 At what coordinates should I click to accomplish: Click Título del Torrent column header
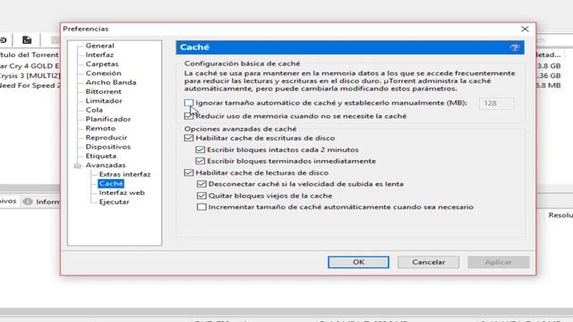(30, 55)
